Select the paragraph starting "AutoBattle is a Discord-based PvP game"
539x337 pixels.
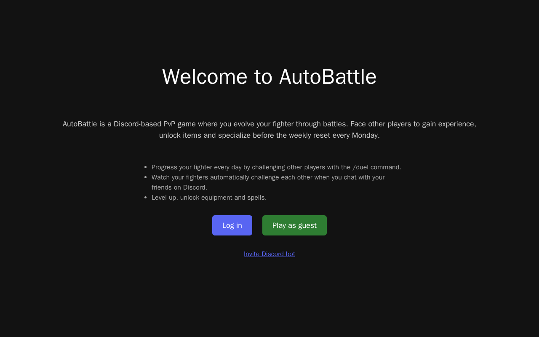269,130
